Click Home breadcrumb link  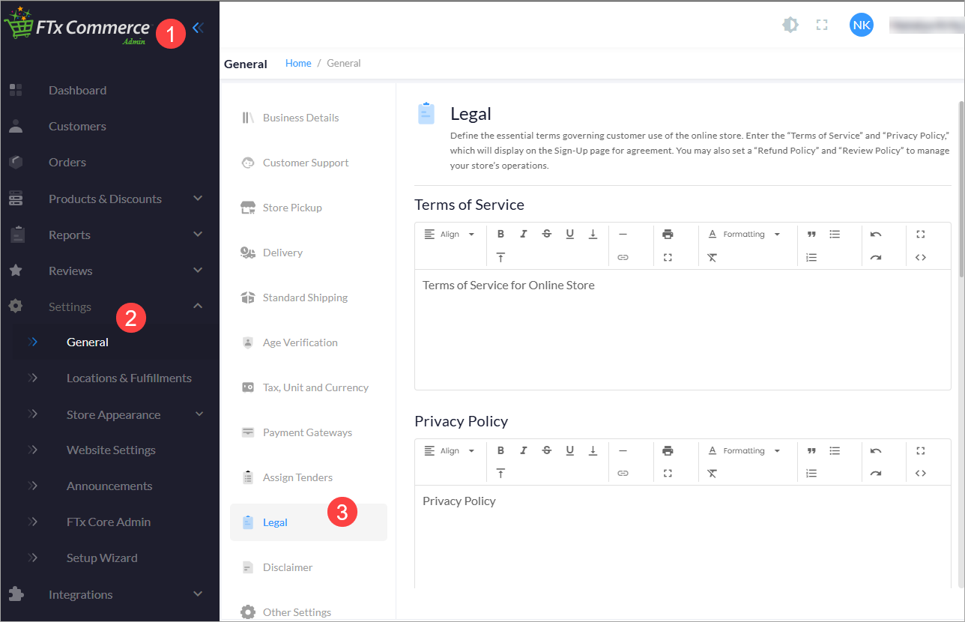pos(298,64)
